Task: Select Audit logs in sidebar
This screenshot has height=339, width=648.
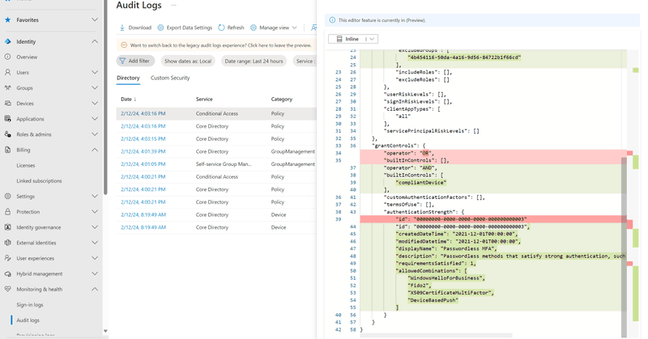Action: (x=28, y=320)
